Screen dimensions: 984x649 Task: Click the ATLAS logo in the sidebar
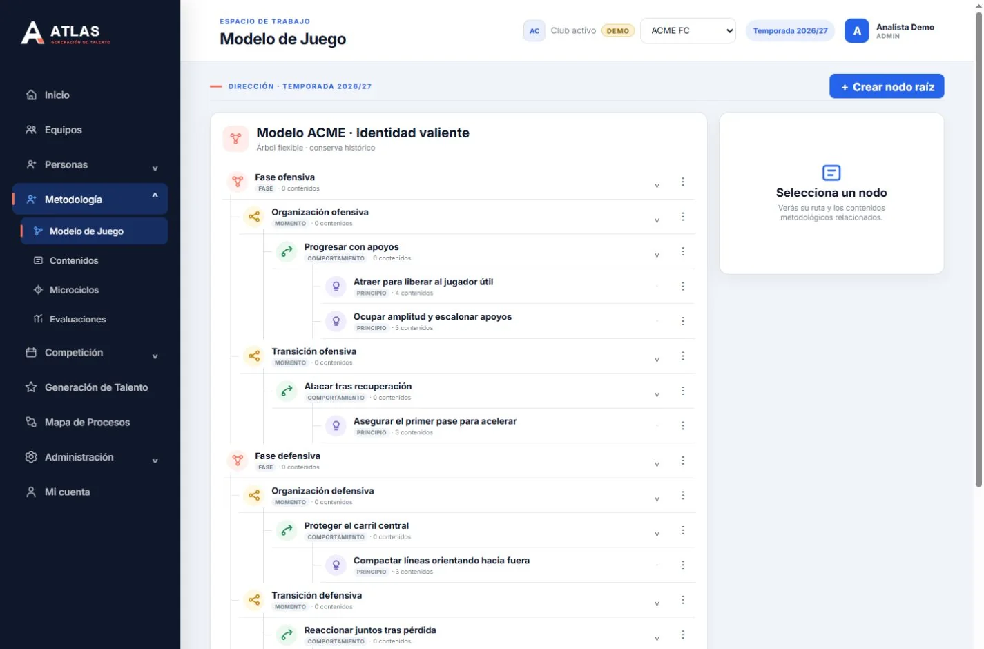(66, 32)
